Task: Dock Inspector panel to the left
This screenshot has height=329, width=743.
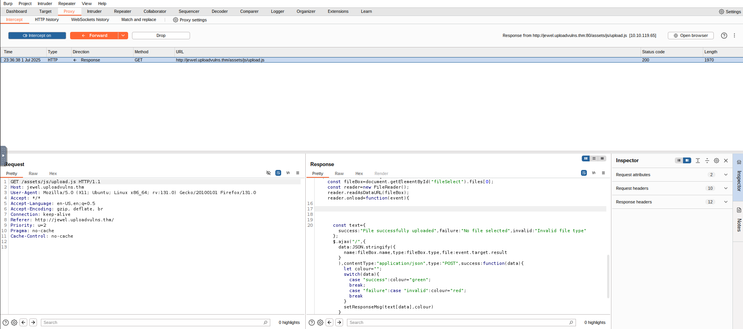Action: pos(679,160)
